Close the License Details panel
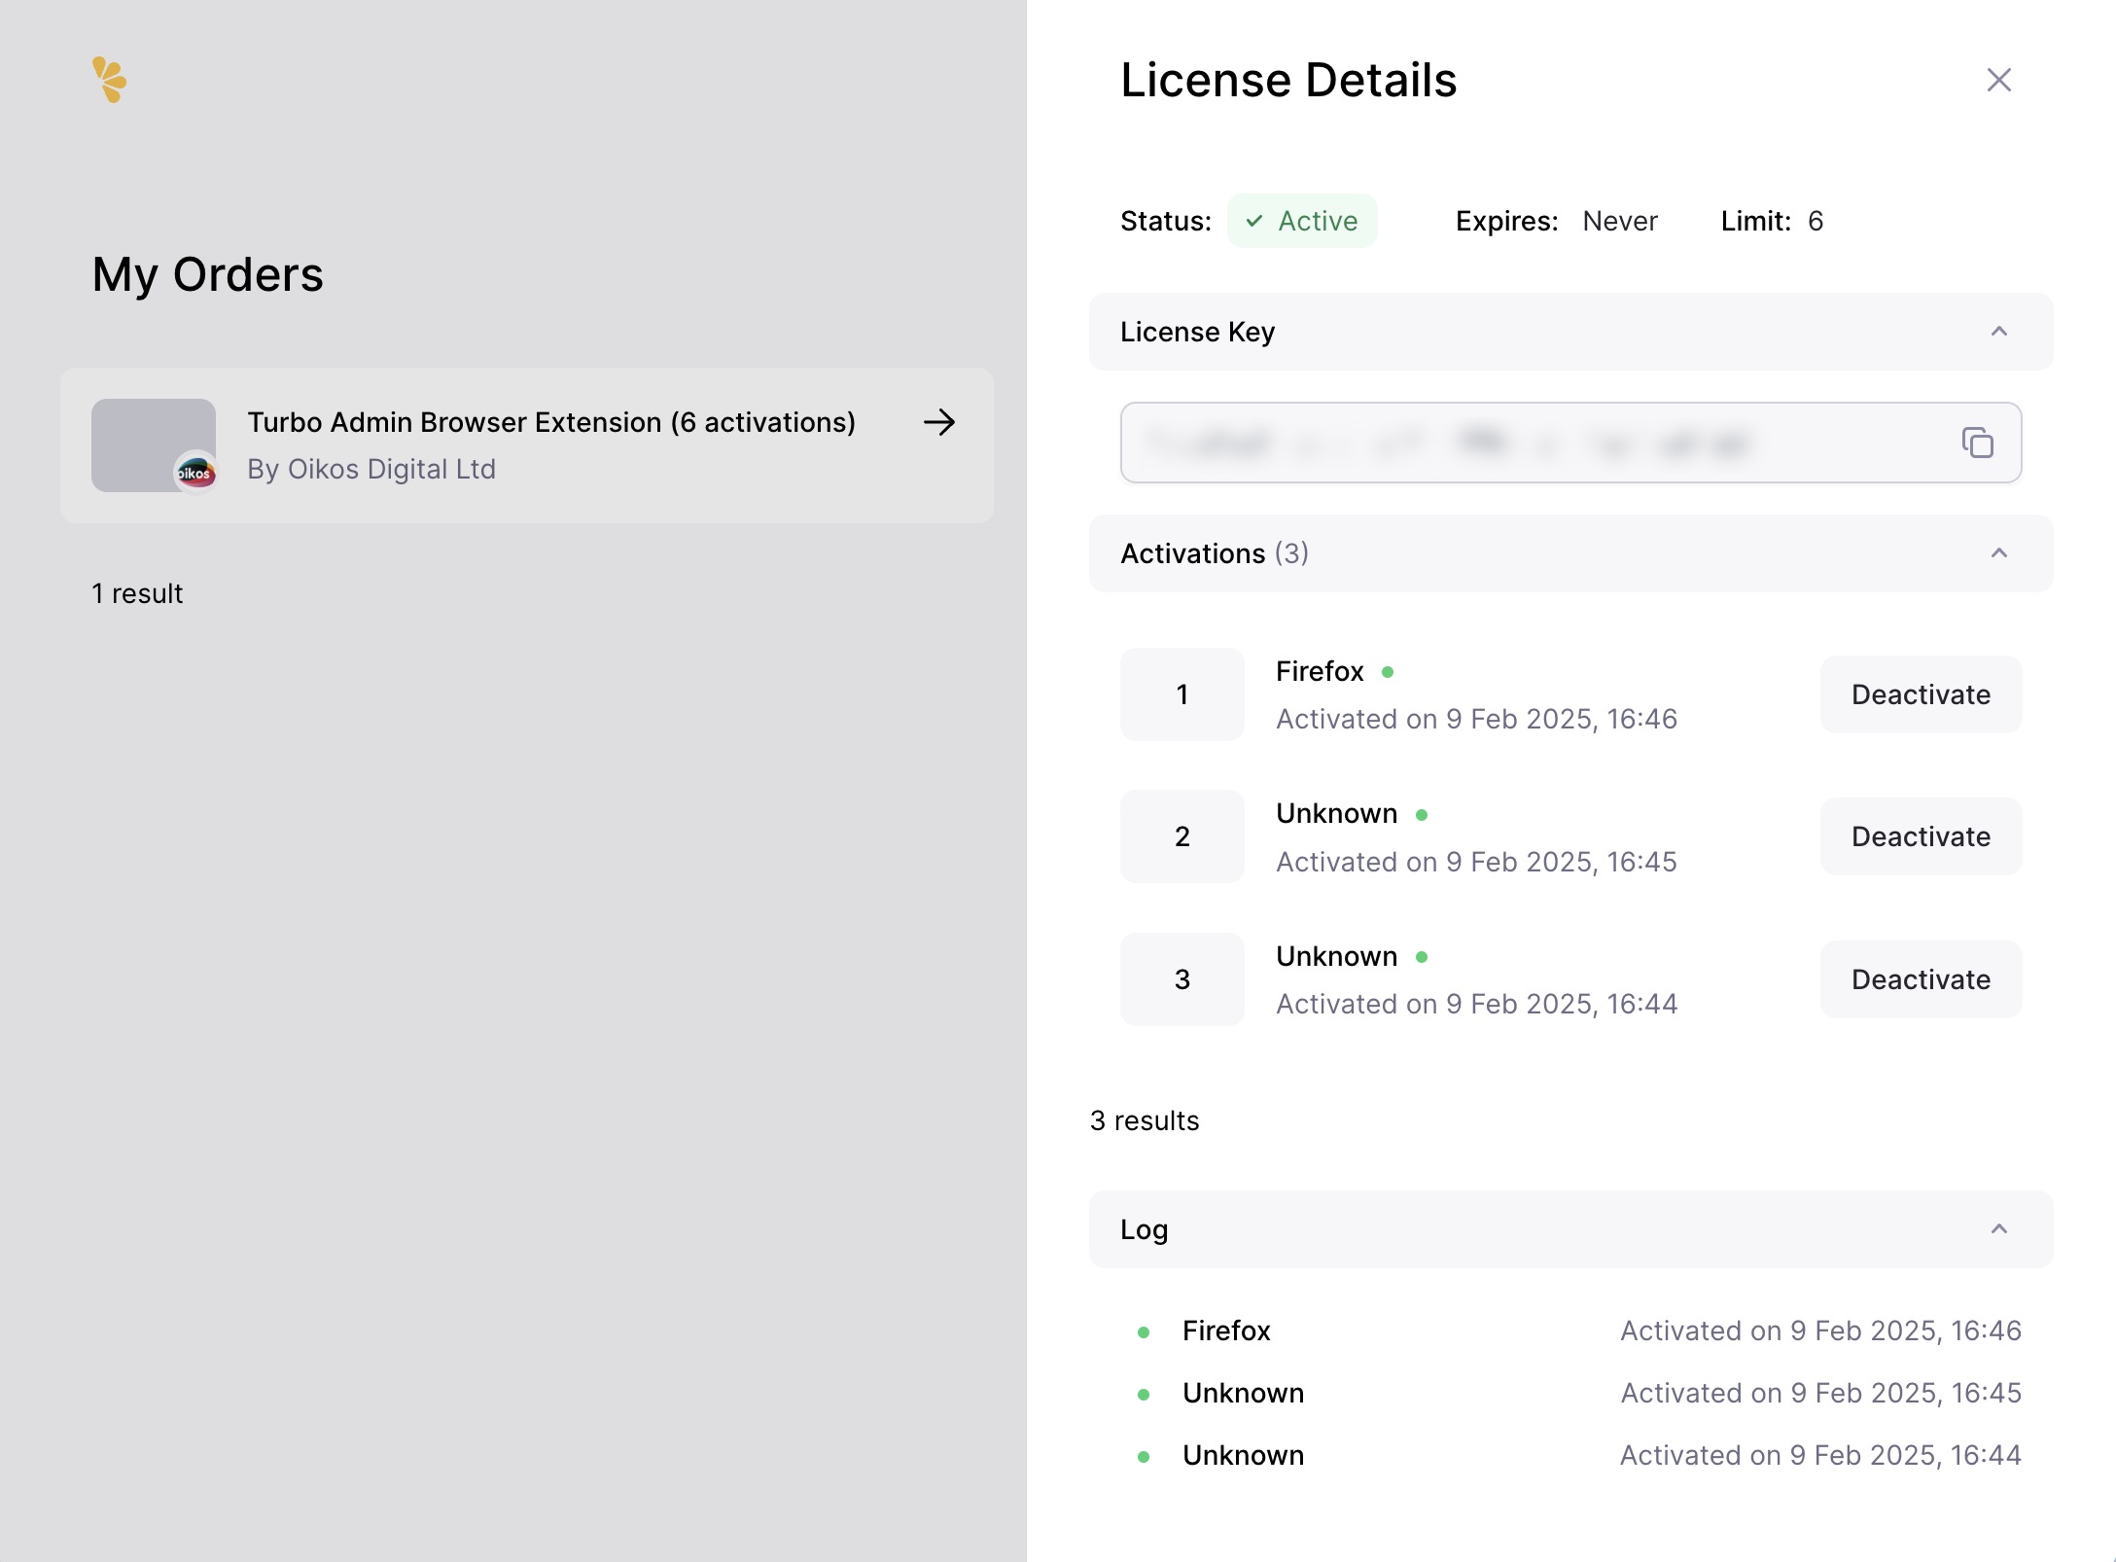2116x1562 pixels. click(x=1998, y=80)
